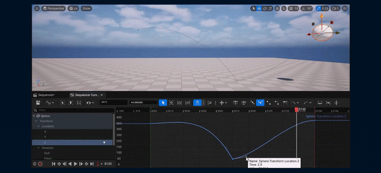Collapse the Rotation tree node
Image resolution: width=381 pixels, height=173 pixels.
39,148
